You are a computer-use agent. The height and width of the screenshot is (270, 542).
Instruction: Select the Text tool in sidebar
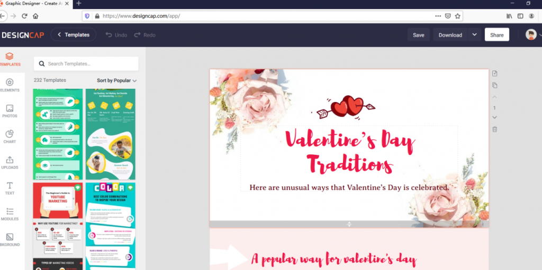click(10, 188)
